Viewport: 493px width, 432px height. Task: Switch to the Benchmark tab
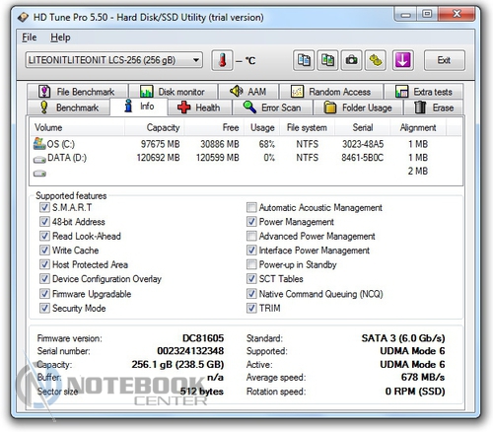point(68,108)
